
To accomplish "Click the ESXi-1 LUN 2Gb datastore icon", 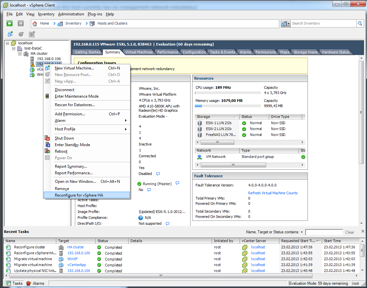I will click(200, 123).
